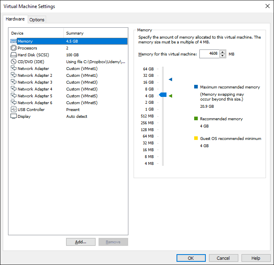Select the Display monitor icon
Screen dimensions: 274x265
(x=14, y=116)
